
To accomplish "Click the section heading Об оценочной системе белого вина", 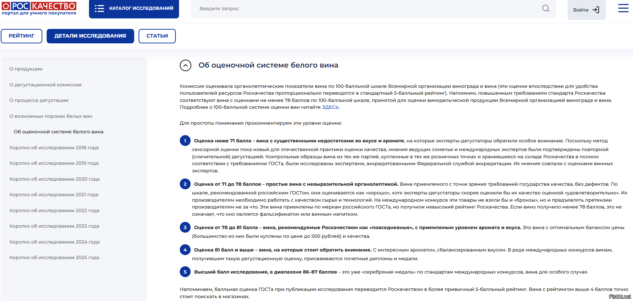I will click(x=268, y=65).
